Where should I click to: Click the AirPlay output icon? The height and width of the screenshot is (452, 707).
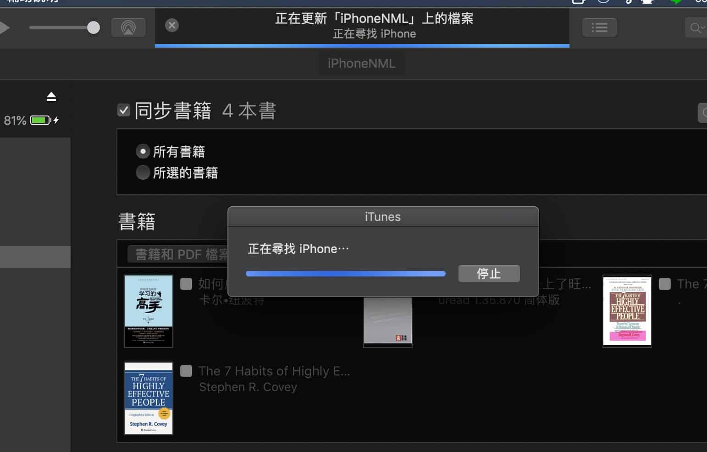(128, 28)
